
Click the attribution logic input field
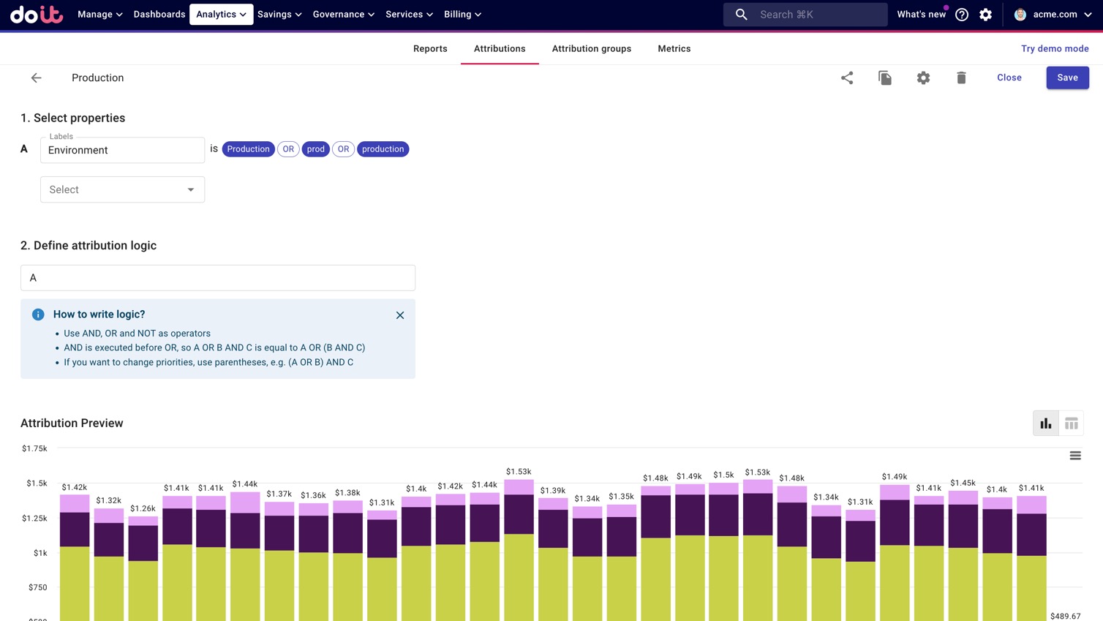click(218, 278)
